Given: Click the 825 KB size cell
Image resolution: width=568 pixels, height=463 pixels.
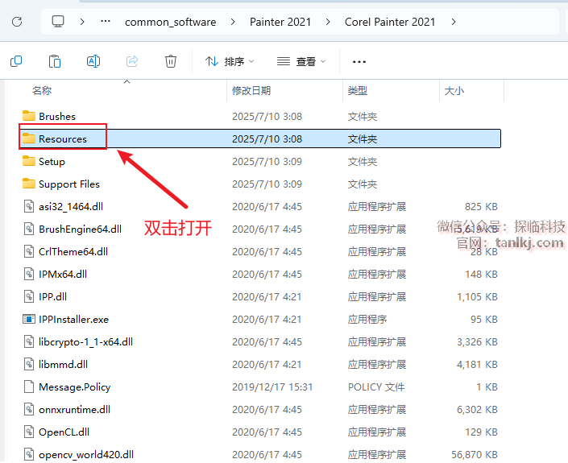Looking at the screenshot, I should point(481,207).
